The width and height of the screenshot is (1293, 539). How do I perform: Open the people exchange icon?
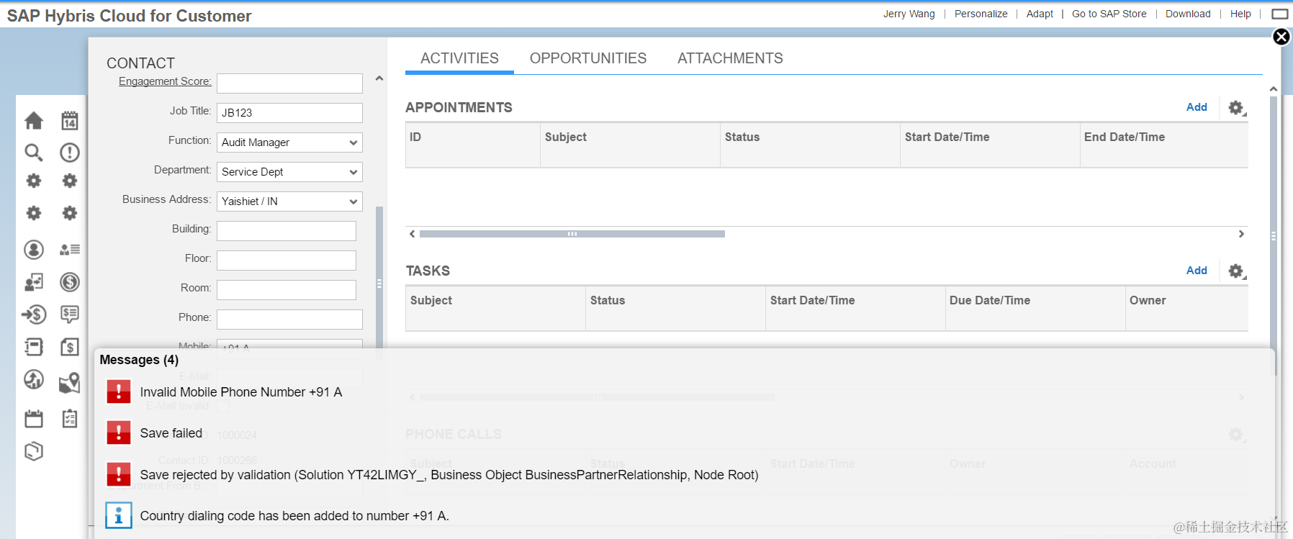[34, 282]
